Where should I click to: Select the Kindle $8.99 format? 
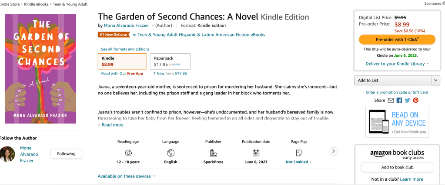(x=123, y=61)
